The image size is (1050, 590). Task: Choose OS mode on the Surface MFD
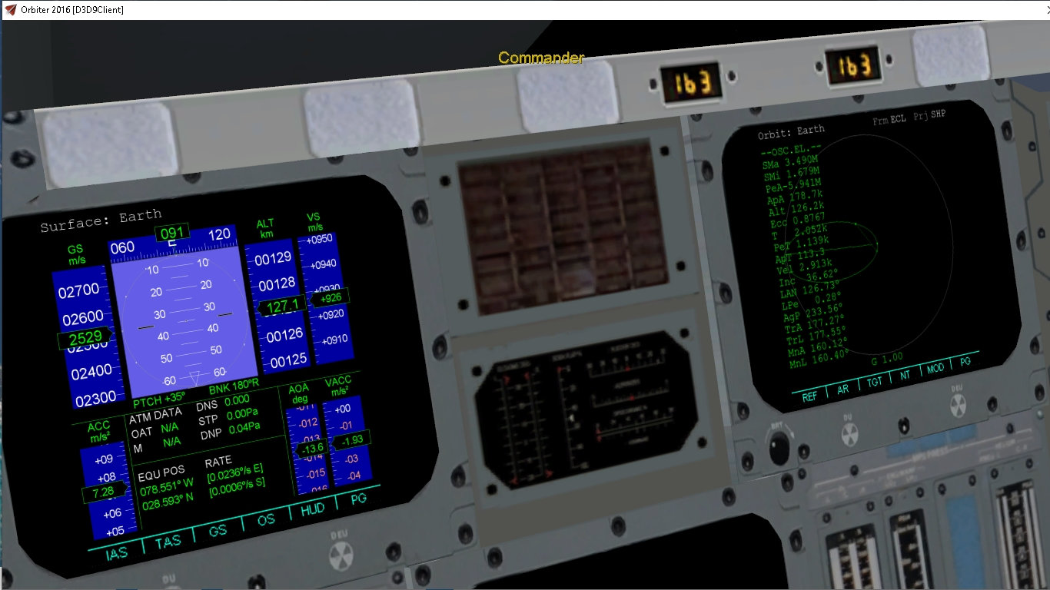(x=266, y=520)
